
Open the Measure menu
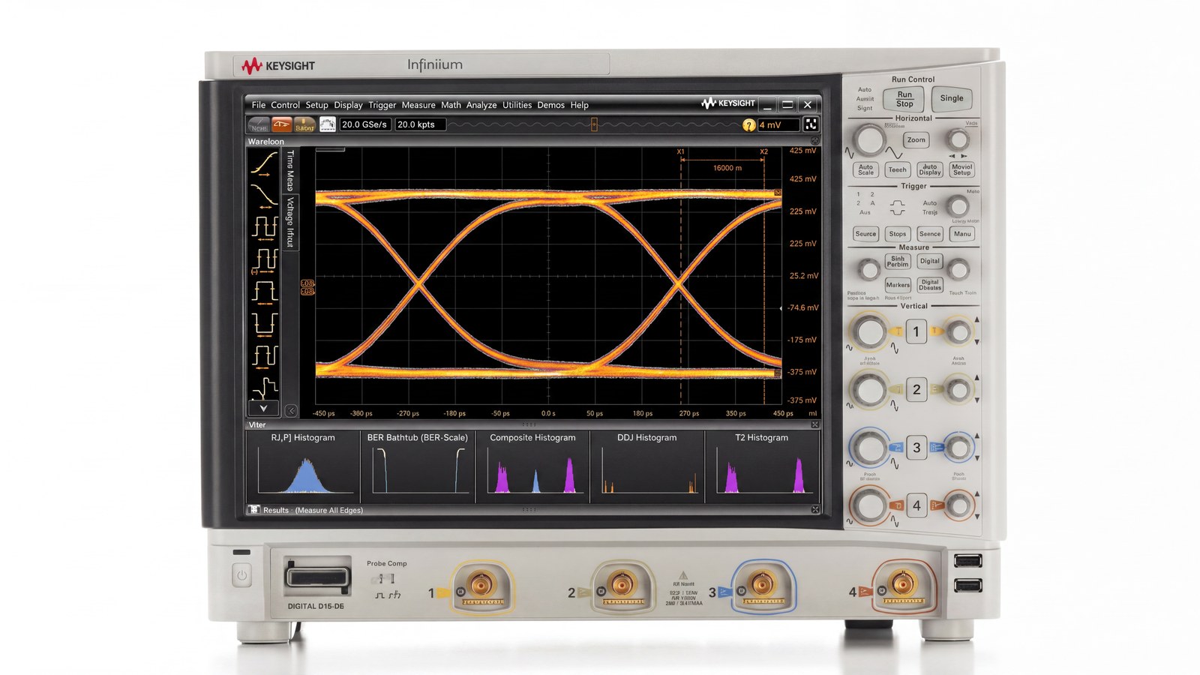[x=418, y=105]
